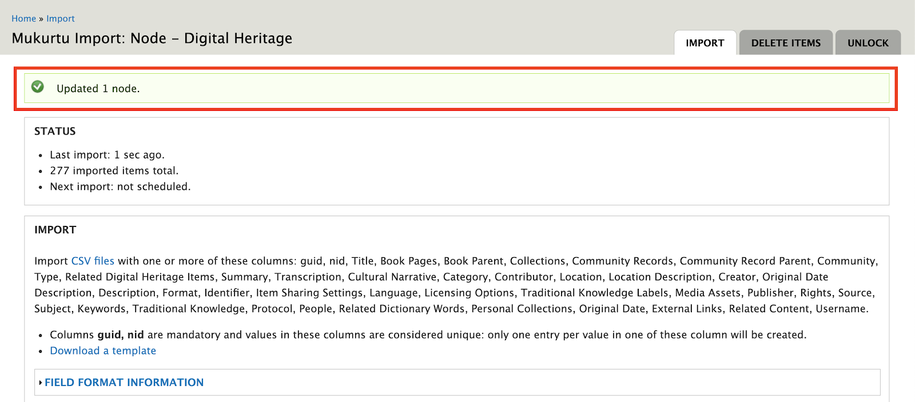Viewport: 915px width, 402px height.
Task: Click the 'Updated 1 node.' message text
Action: click(x=98, y=89)
